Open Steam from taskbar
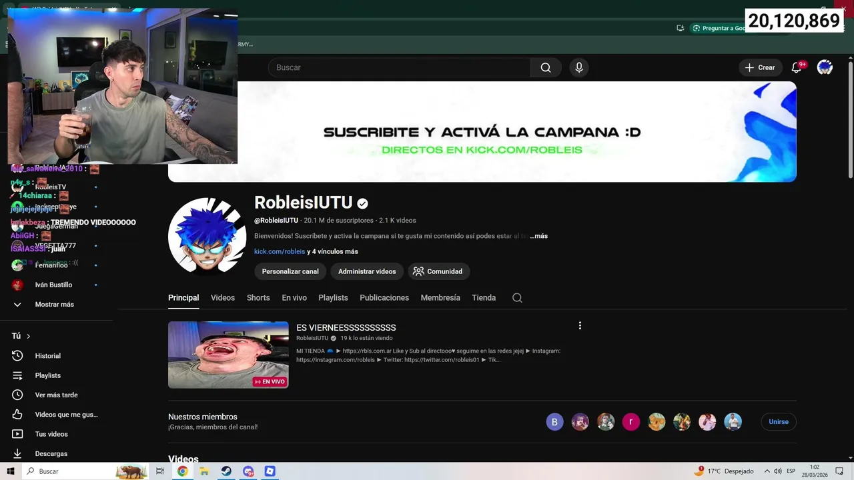The height and width of the screenshot is (480, 854). click(x=226, y=471)
